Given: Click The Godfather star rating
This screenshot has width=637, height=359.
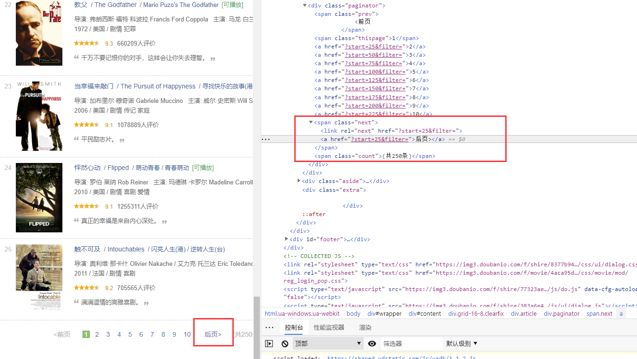Looking at the screenshot, I should click(x=87, y=43).
